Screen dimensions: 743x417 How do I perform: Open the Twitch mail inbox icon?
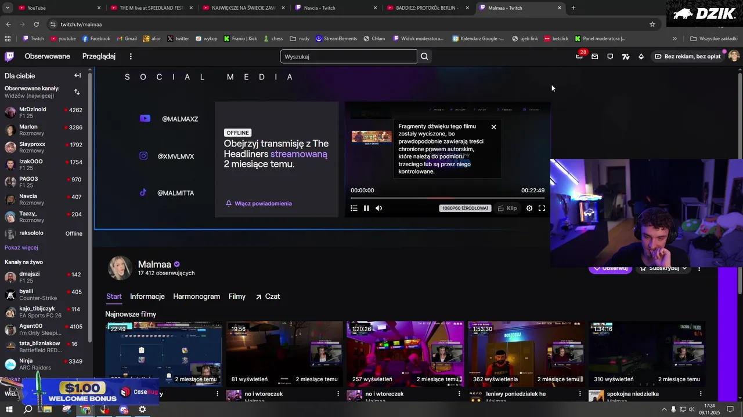click(x=595, y=56)
